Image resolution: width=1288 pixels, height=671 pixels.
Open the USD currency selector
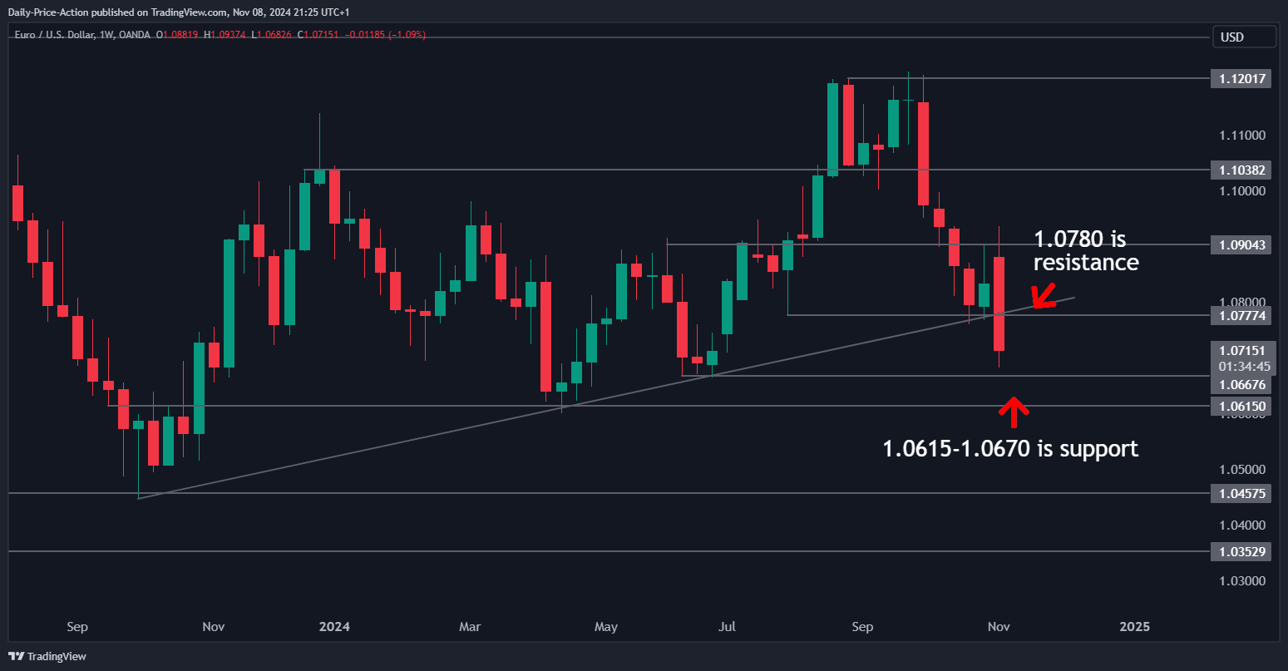coord(1244,37)
